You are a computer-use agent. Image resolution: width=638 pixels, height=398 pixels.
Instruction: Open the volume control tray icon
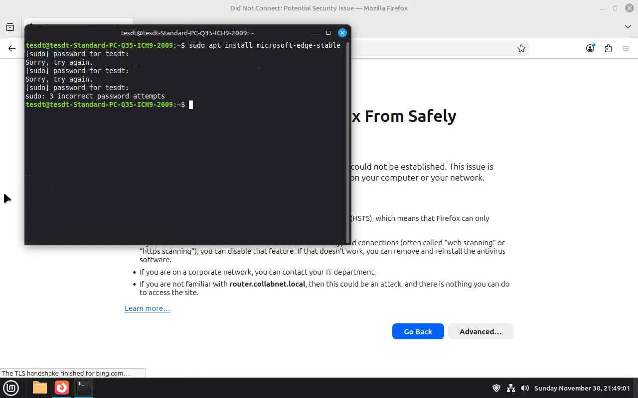[525, 388]
